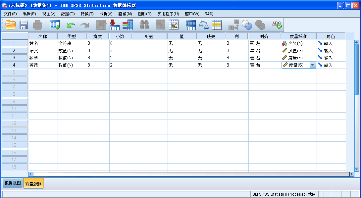
Task: Open the 分析(A) menu
Action: [x=106, y=14]
